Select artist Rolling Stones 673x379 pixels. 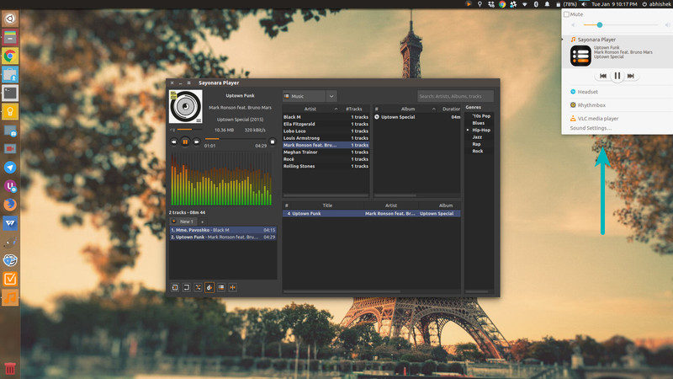click(326, 166)
